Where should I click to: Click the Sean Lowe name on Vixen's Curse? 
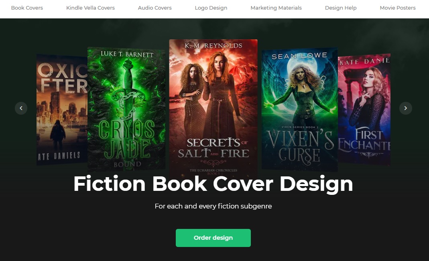tap(299, 56)
